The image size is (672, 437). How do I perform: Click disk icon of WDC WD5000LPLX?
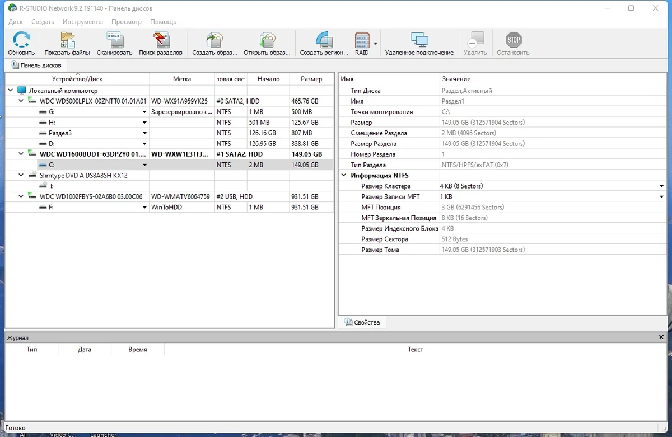tap(32, 101)
